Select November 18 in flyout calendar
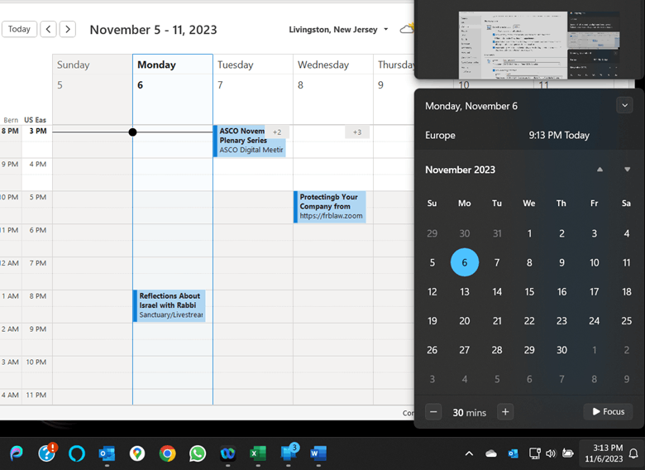 pos(627,292)
